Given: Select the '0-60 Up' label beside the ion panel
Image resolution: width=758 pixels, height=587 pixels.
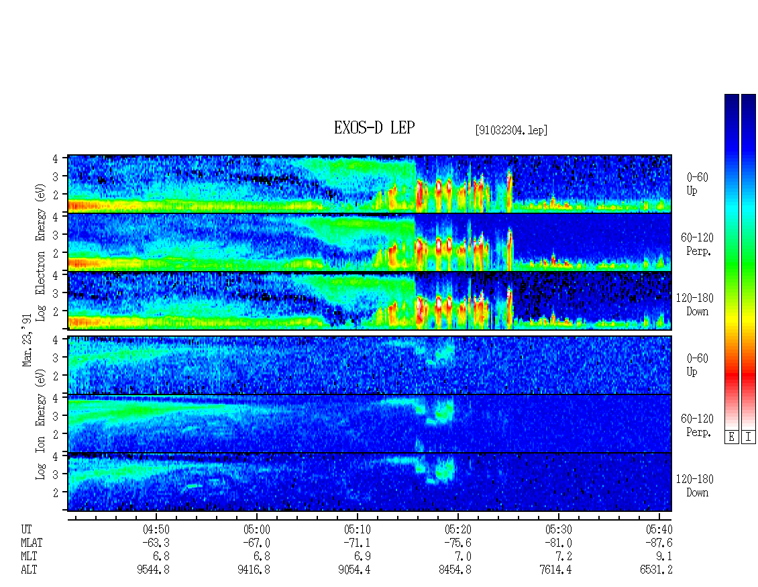Looking at the screenshot, I should [697, 364].
